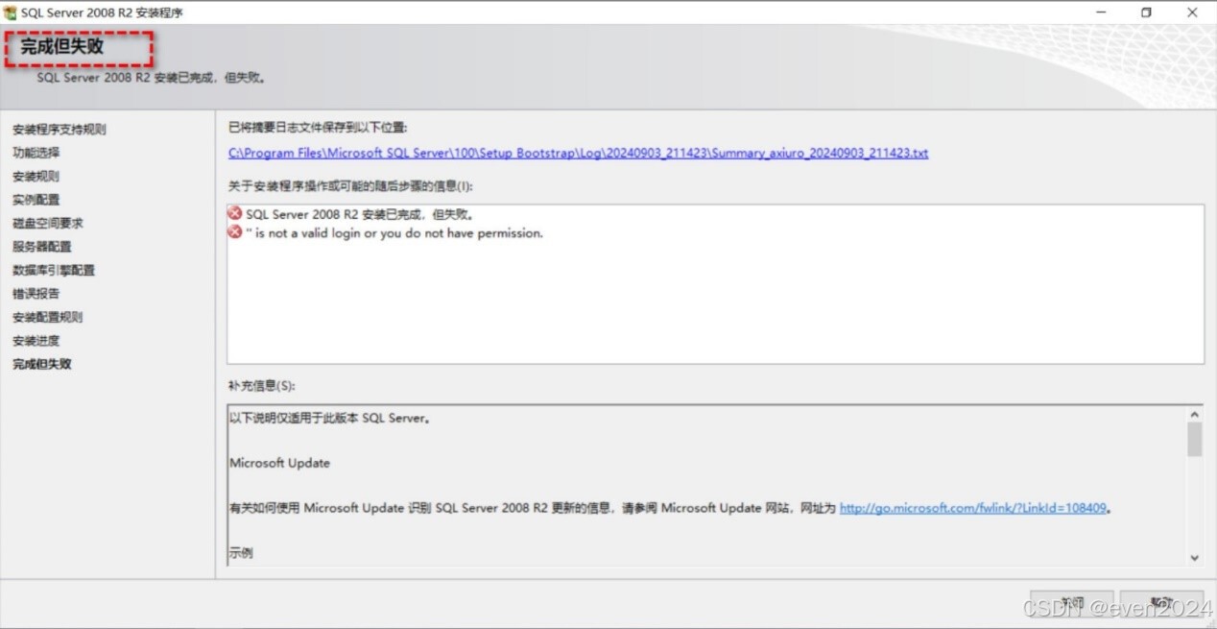1217x629 pixels.
Task: Click the '已将摘要日志文件保存到以下位置' label
Action: [x=318, y=127]
